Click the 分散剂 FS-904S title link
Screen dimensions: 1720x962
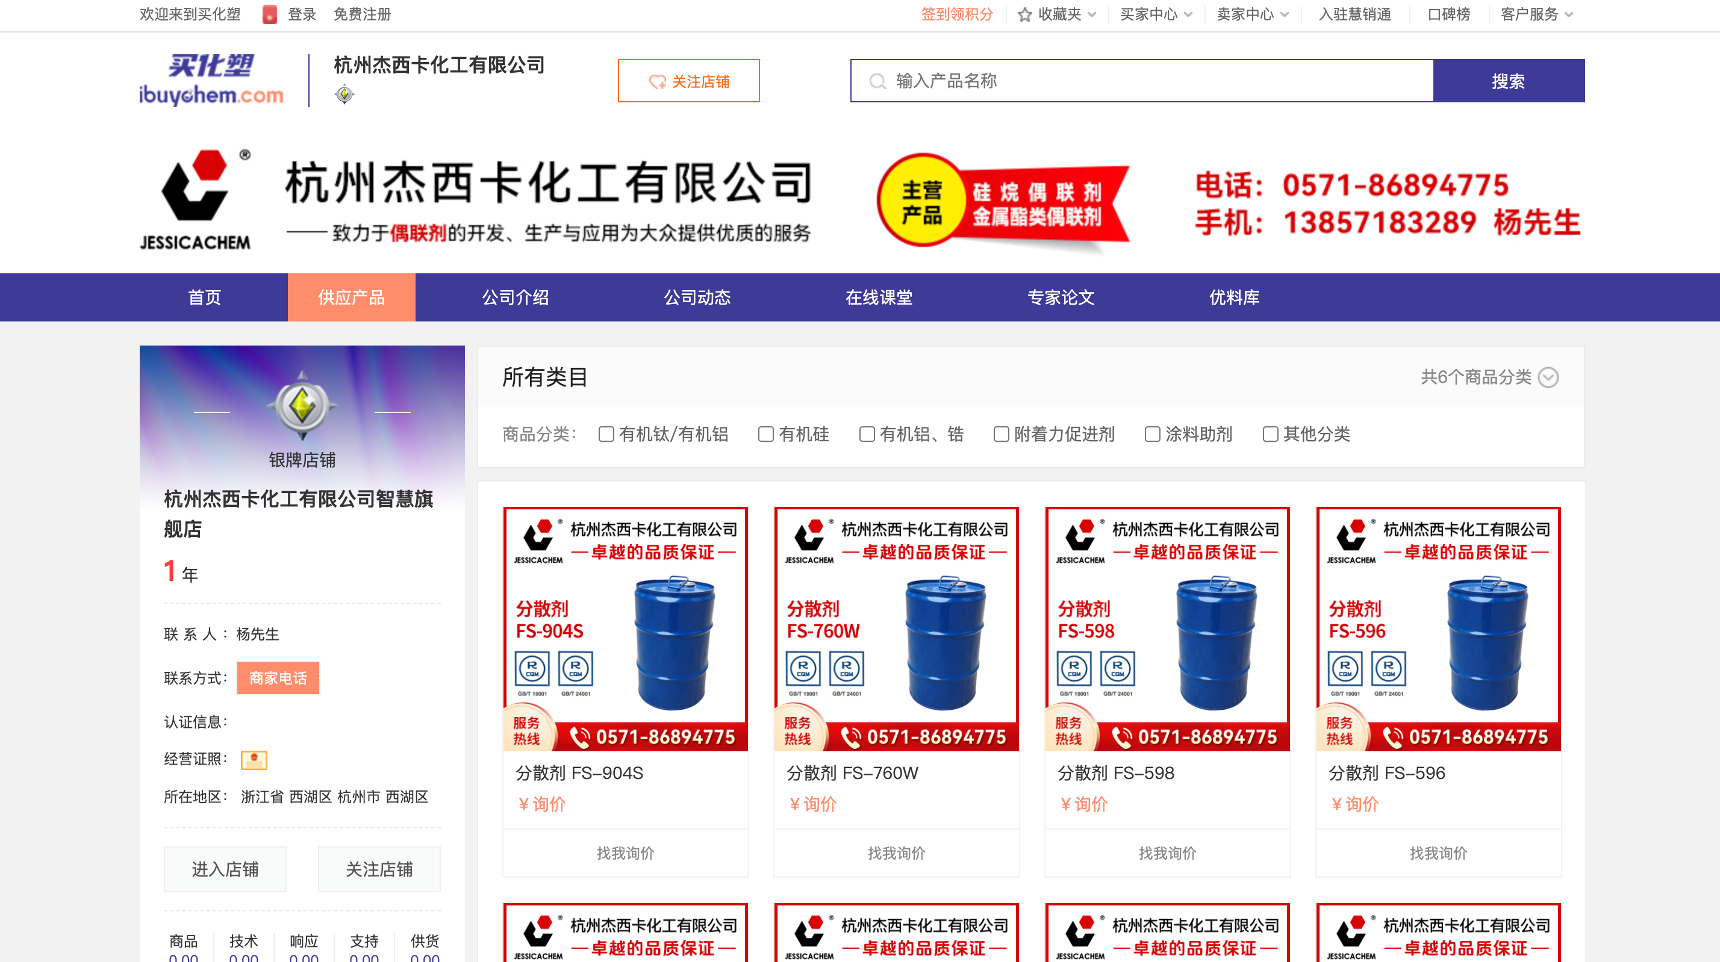(579, 773)
